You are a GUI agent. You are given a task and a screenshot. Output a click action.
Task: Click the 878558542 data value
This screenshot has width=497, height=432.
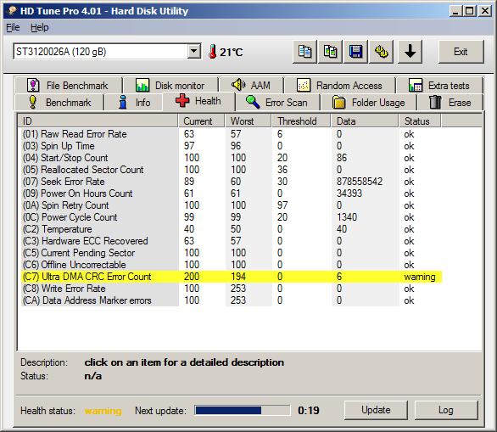click(x=360, y=182)
